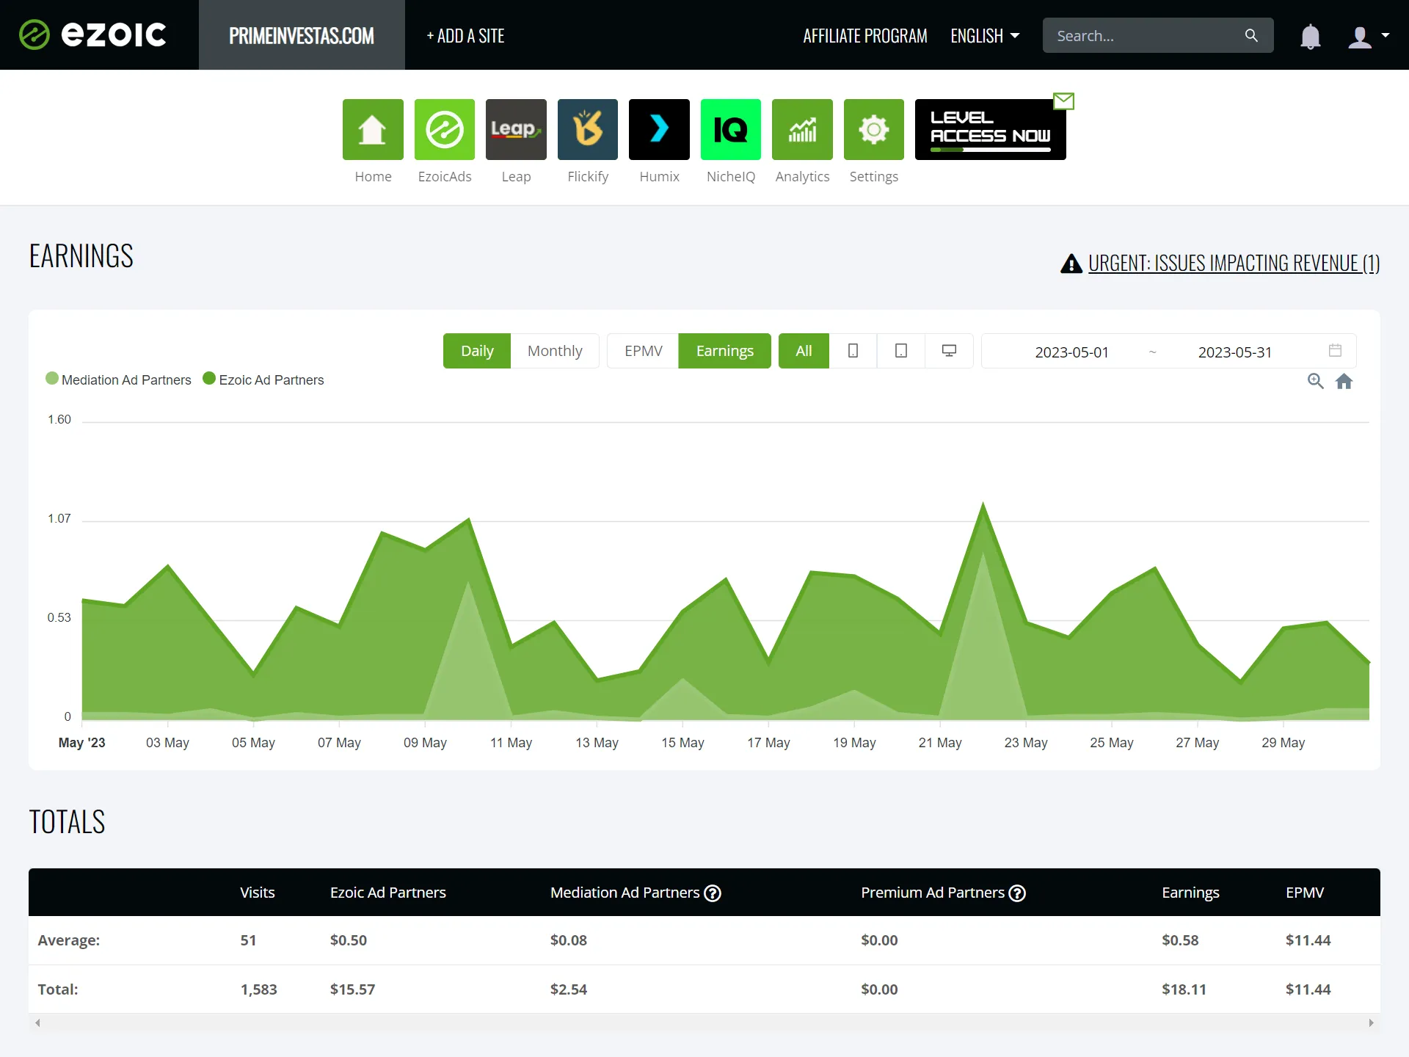This screenshot has height=1057, width=1409.
Task: Select All devices filter
Action: 804,351
